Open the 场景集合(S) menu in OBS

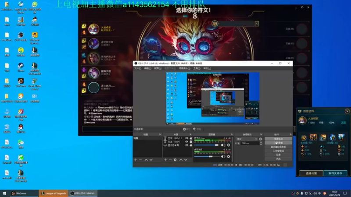tap(185, 68)
